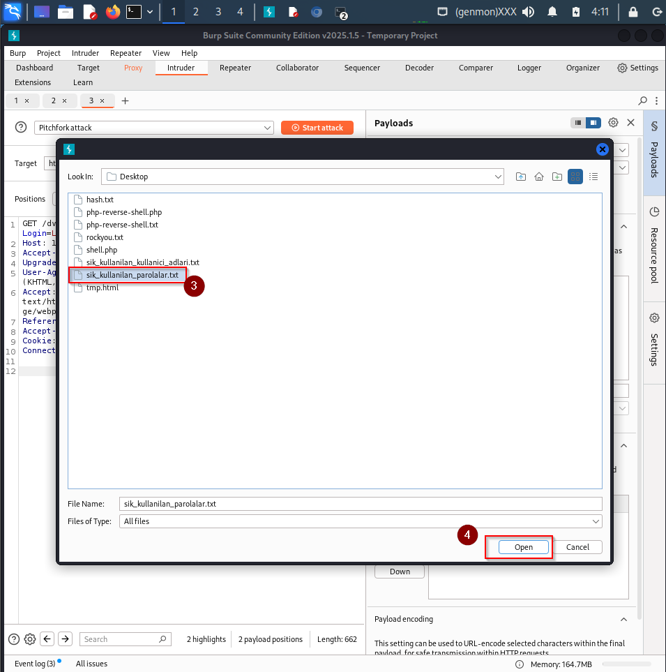Close the file chooser dialog with X
The height and width of the screenshot is (672, 666).
(x=602, y=149)
